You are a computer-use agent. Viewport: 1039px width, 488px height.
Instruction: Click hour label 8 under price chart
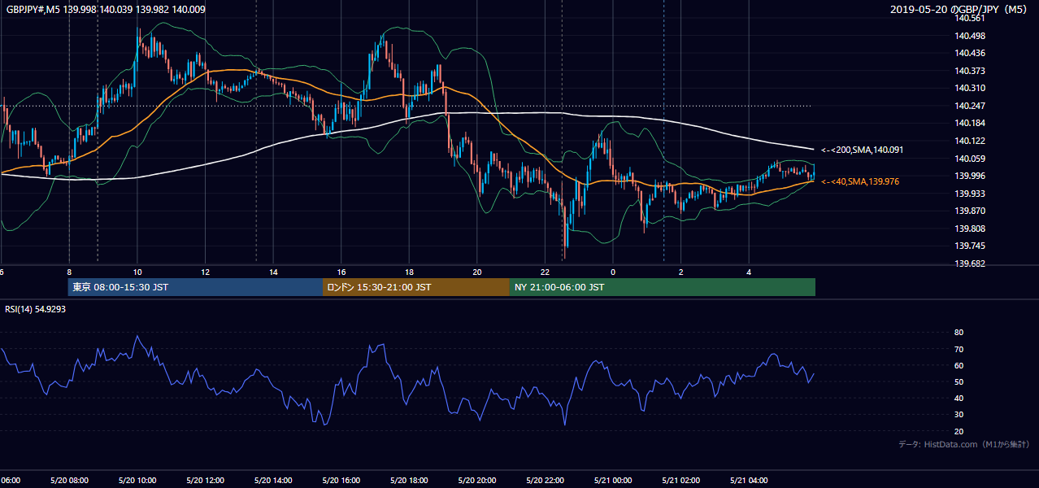tap(69, 272)
